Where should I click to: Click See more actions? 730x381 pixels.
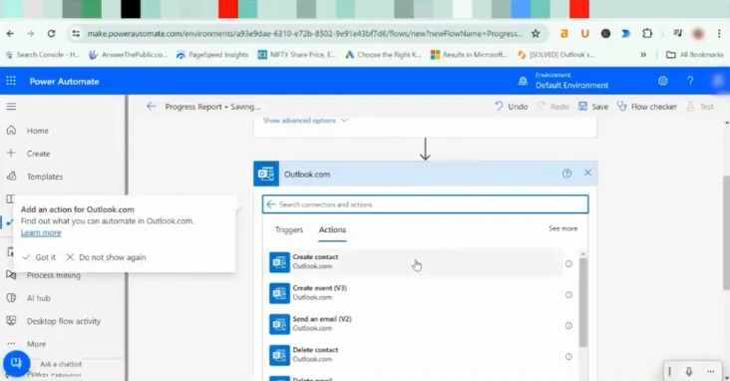click(x=562, y=228)
